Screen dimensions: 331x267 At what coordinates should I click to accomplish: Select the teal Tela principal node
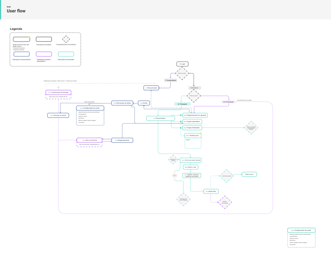[x=161, y=118]
